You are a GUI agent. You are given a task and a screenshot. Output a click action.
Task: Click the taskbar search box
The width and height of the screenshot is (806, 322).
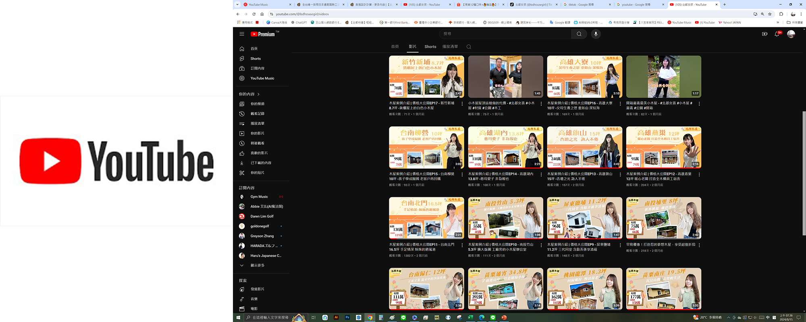pyautogui.click(x=276, y=318)
